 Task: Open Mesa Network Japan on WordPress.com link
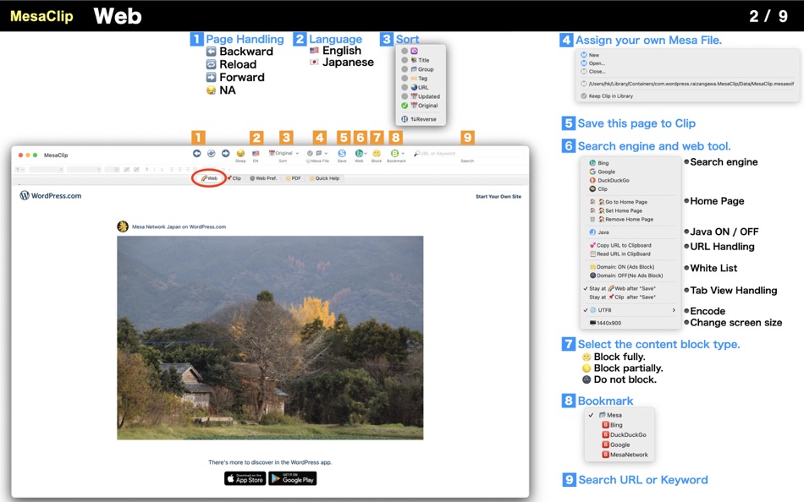179,226
